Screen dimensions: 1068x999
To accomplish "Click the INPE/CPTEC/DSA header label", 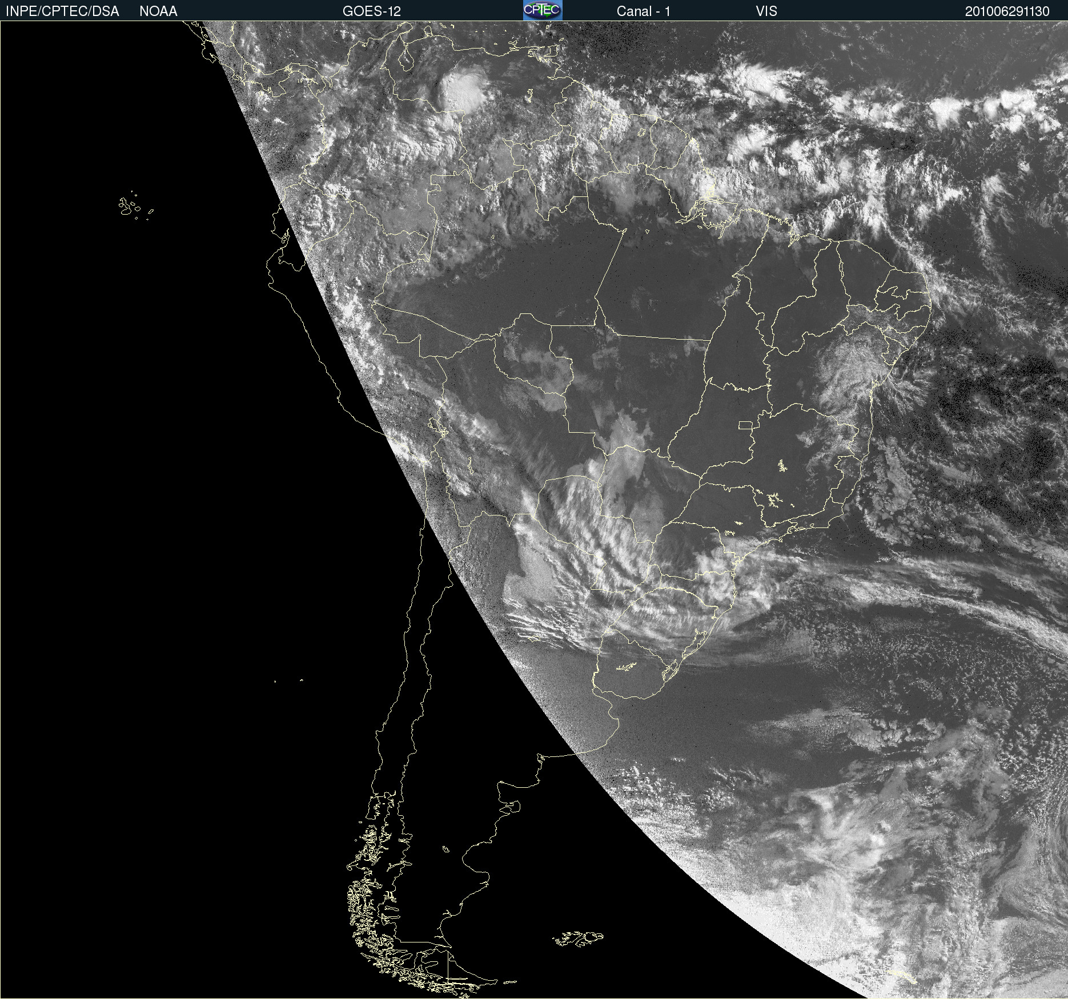I will [x=62, y=11].
